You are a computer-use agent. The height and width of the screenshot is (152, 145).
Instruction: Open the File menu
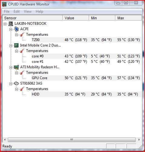coord(7,11)
